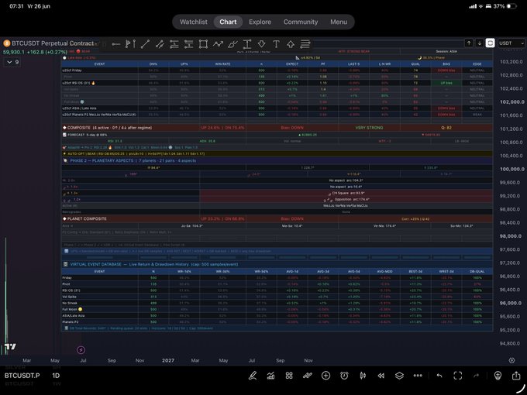The width and height of the screenshot is (527, 395).
Task: Open the time axis settings gear
Action: tap(511, 360)
